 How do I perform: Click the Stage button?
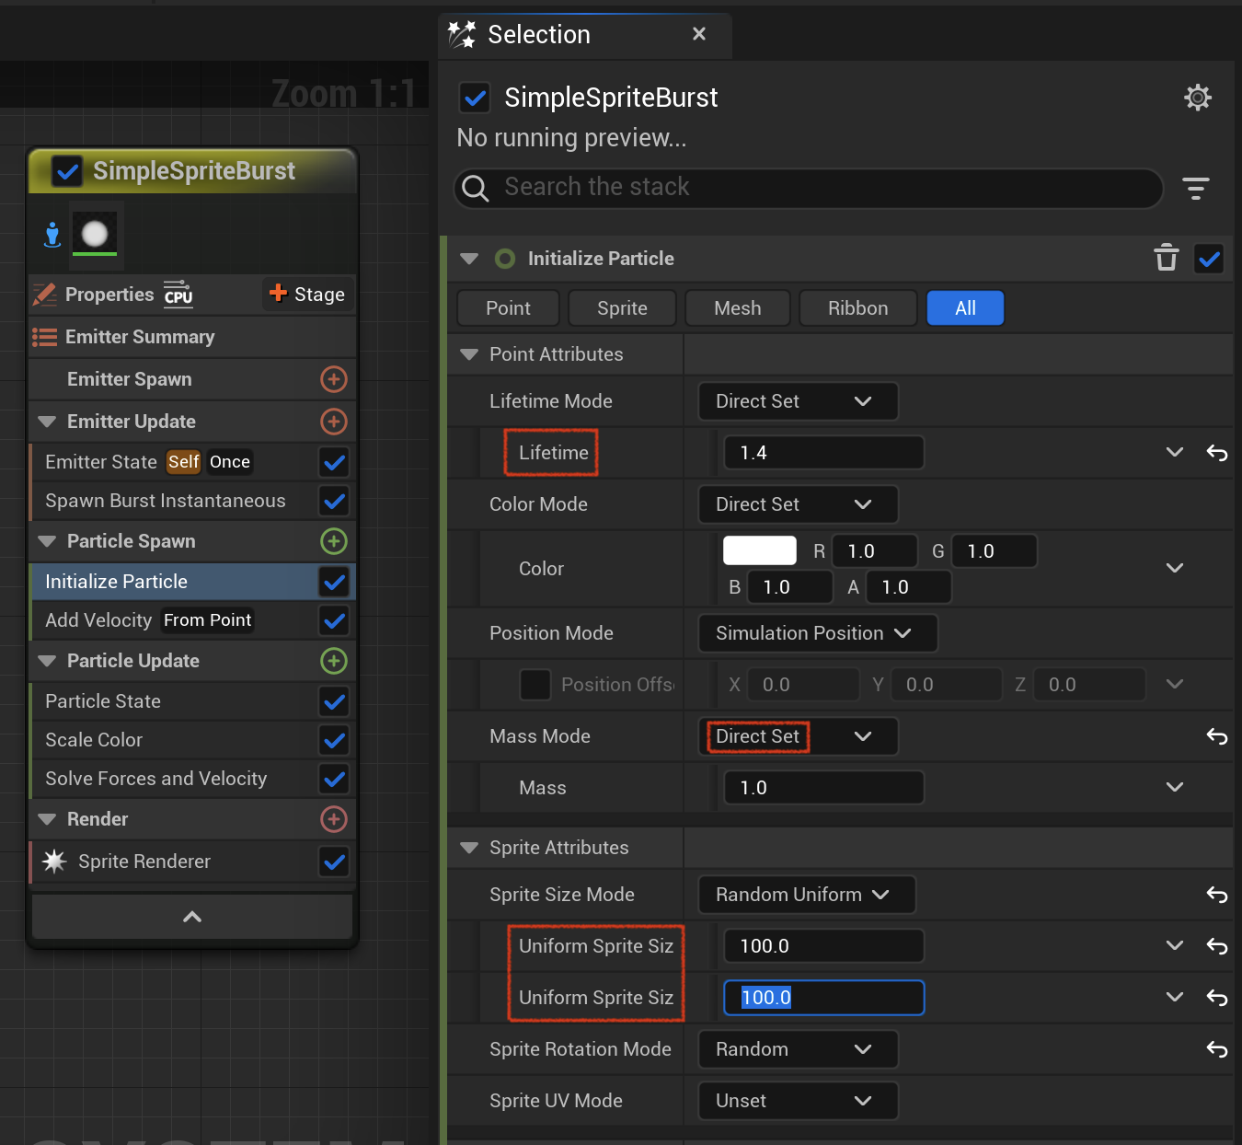(x=307, y=294)
